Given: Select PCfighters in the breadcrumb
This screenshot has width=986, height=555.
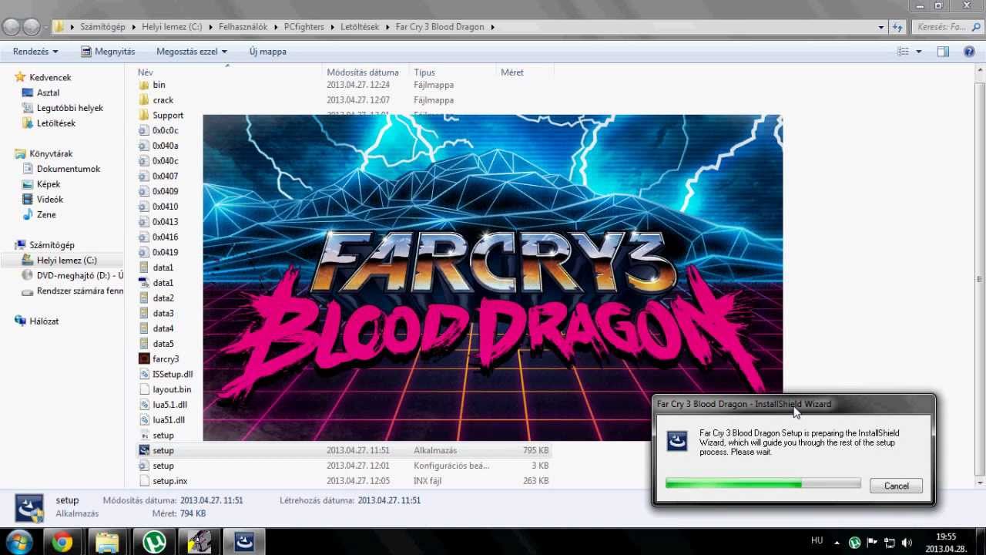Looking at the screenshot, I should 304,27.
